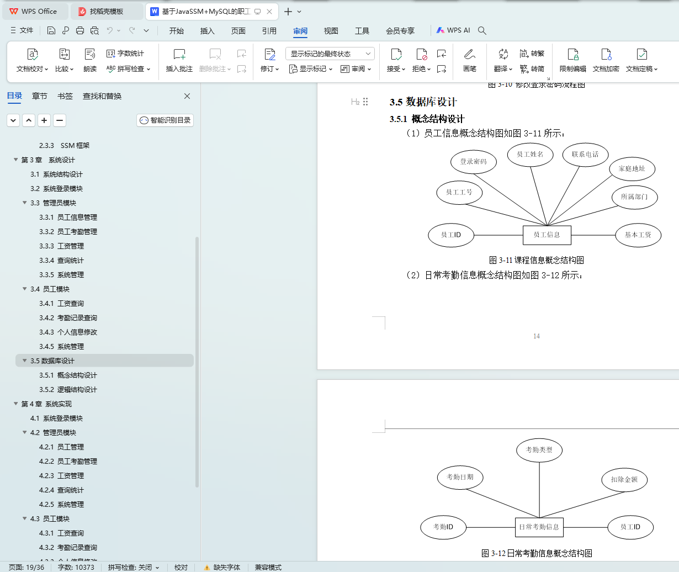This screenshot has width=679, height=572.
Task: Collapse the 3.4 员工模块 node
Action: 25,289
